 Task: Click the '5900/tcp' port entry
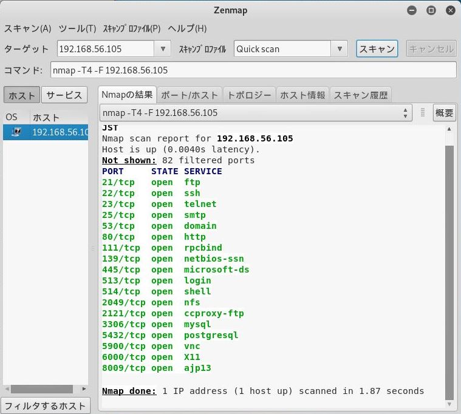[123, 346]
